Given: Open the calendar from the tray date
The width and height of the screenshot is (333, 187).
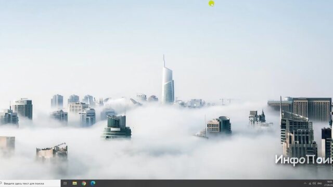Looking at the screenshot, I should pyautogui.click(x=329, y=185).
